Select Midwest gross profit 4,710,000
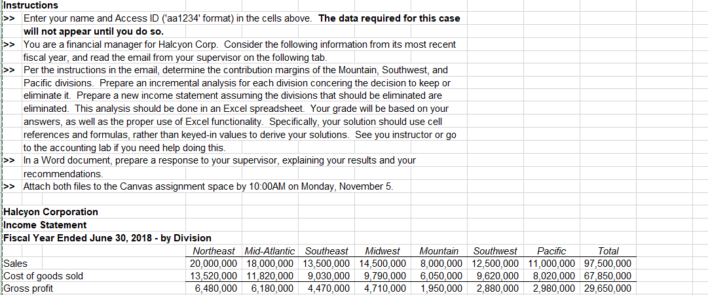Screen dimensions: 708x295 [x=384, y=288]
